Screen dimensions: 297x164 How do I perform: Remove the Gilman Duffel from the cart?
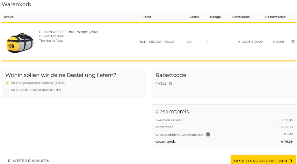pyautogui.click(x=293, y=42)
